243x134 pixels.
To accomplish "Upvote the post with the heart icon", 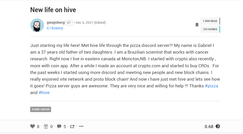I will [33, 127].
